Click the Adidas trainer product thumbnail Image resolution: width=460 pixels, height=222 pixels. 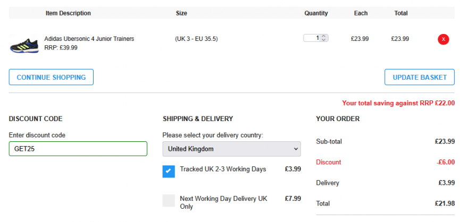24,43
